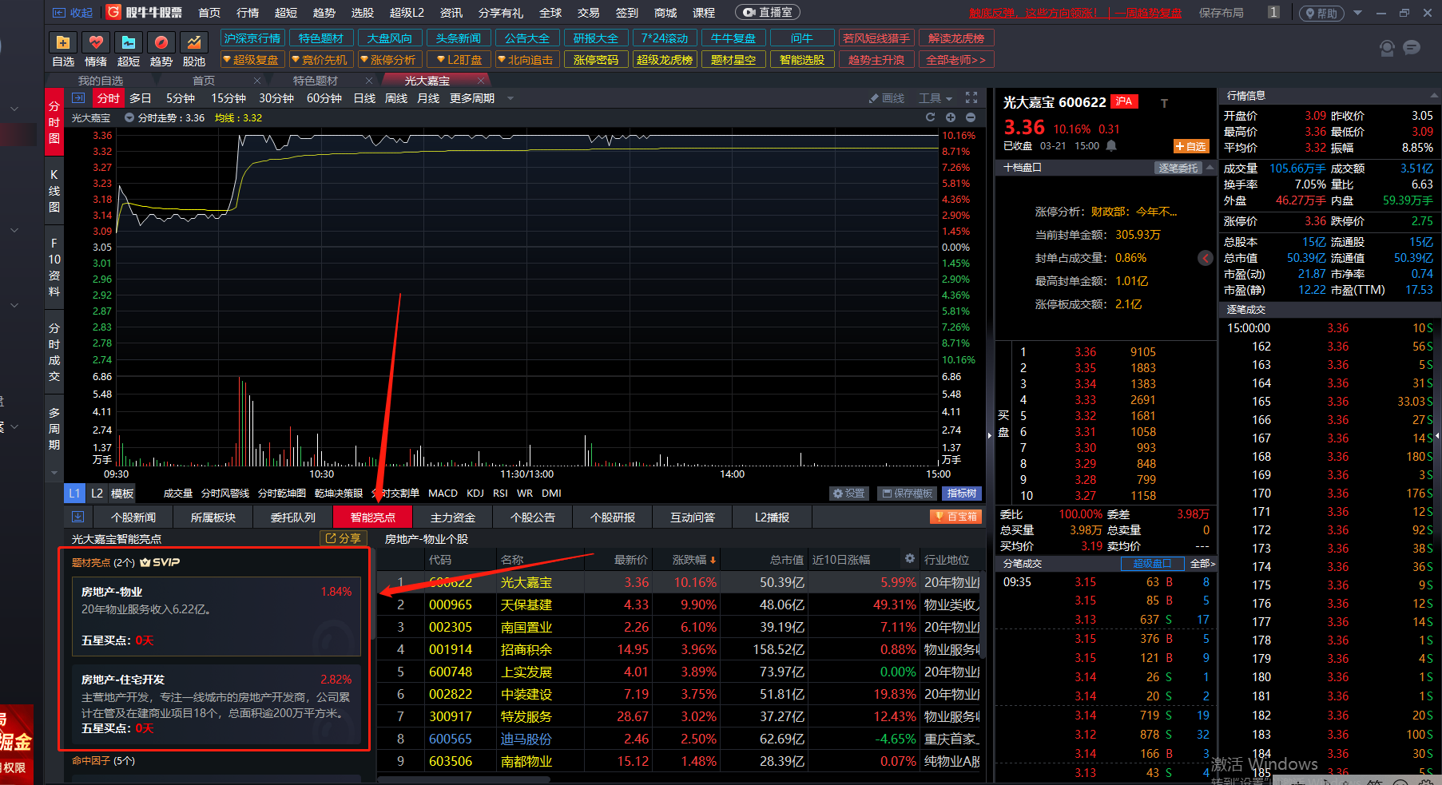This screenshot has width=1442, height=785.
Task: Open the chat message bubble icon
Action: click(1412, 48)
